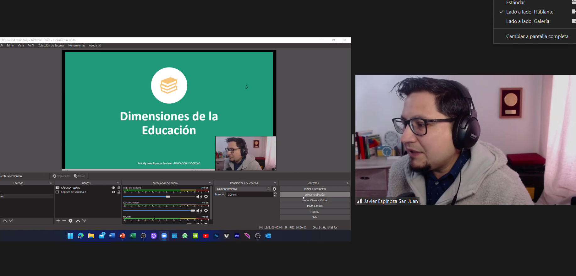Image resolution: width=576 pixels, height=276 pixels.
Task: Open Colección de Escenas menu
Action: coord(51,46)
